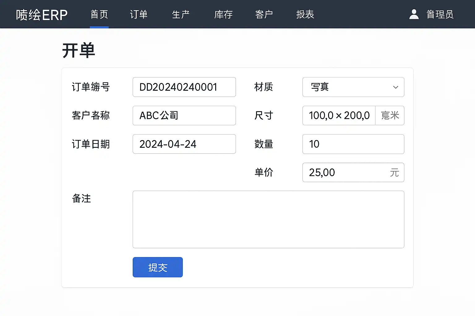Click the 客户名称 field with ABC公司
The image size is (475, 316).
click(184, 116)
